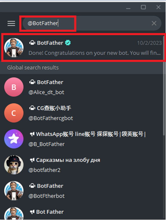Click the pink B avatar icon

pyautogui.click(x=14, y=87)
